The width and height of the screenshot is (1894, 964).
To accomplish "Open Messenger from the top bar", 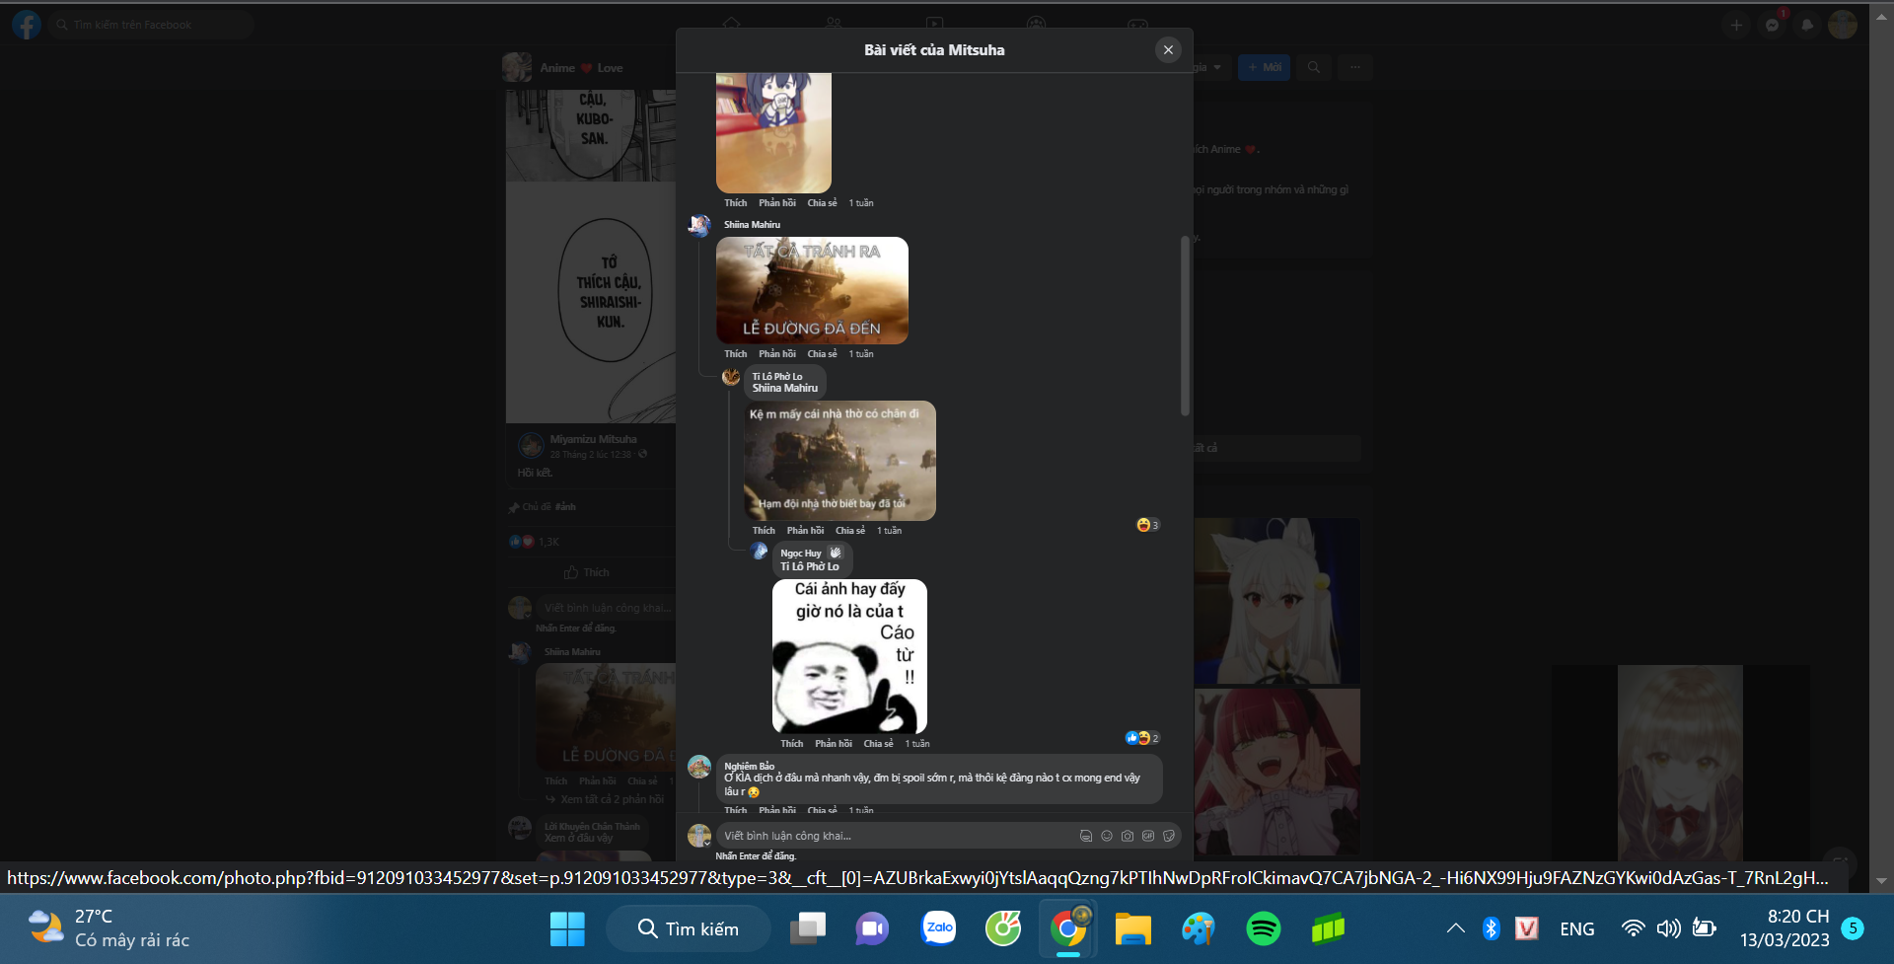I will tap(1773, 25).
